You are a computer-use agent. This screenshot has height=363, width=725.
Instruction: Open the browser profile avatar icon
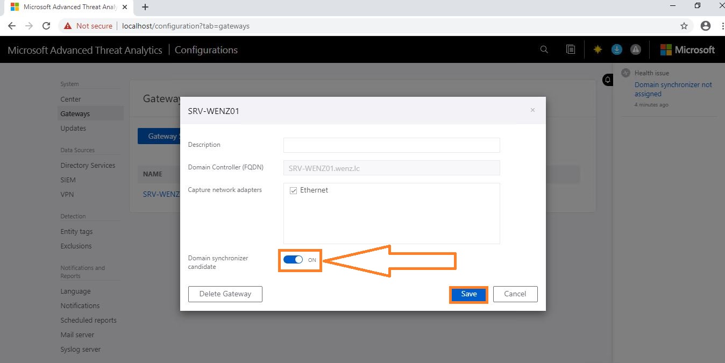(x=706, y=26)
